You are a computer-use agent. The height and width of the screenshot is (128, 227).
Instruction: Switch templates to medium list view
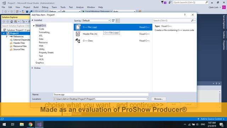point(118,21)
